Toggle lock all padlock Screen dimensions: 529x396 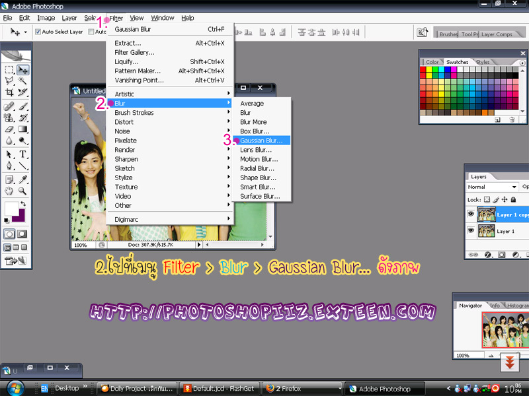point(513,199)
